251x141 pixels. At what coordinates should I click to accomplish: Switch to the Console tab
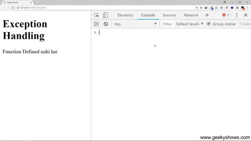tap(148, 15)
